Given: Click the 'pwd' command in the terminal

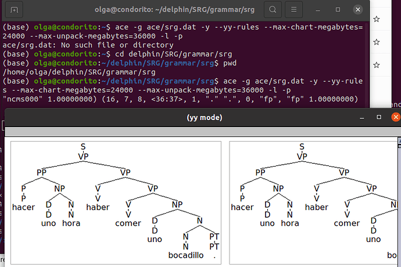Looking at the screenshot, I should tap(230, 63).
